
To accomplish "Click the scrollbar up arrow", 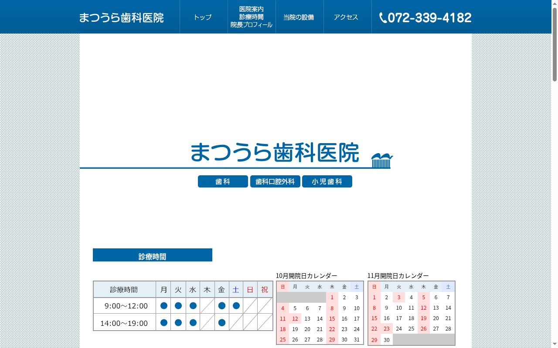I will [x=555, y=3].
